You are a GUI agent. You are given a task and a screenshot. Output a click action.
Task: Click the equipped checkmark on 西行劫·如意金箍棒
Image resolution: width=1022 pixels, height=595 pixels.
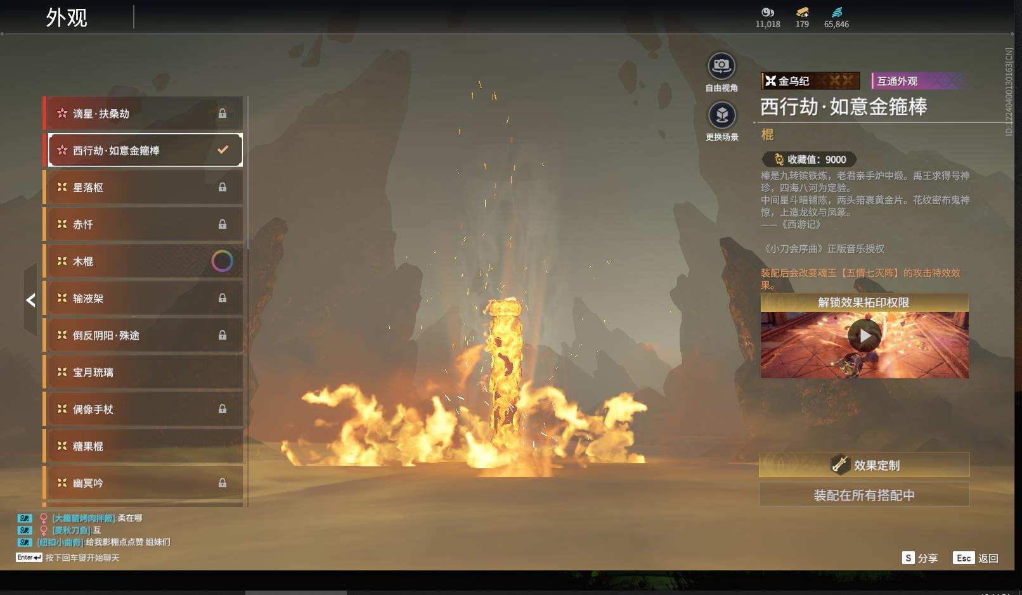pyautogui.click(x=223, y=150)
